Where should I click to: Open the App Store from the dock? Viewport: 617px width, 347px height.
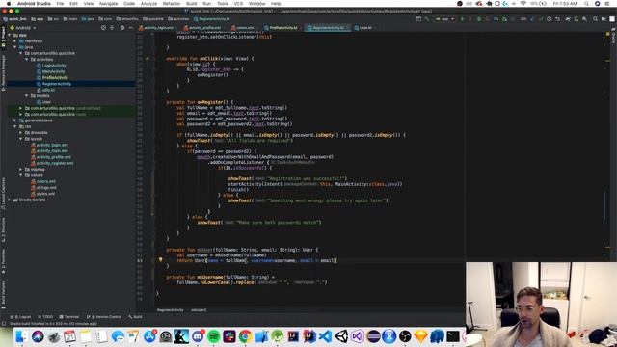(x=149, y=336)
